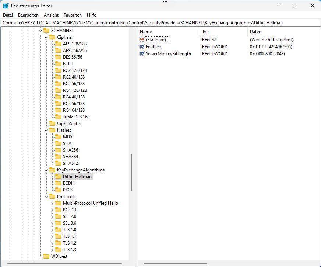Open the Favoriten menu
Screen dimensions: 321x267
pyautogui.click(x=73, y=15)
